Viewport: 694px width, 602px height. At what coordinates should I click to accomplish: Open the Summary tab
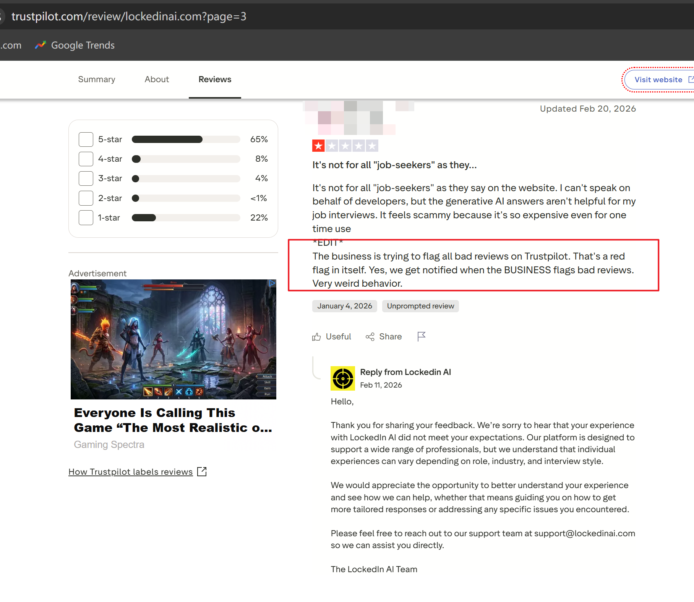coord(97,80)
